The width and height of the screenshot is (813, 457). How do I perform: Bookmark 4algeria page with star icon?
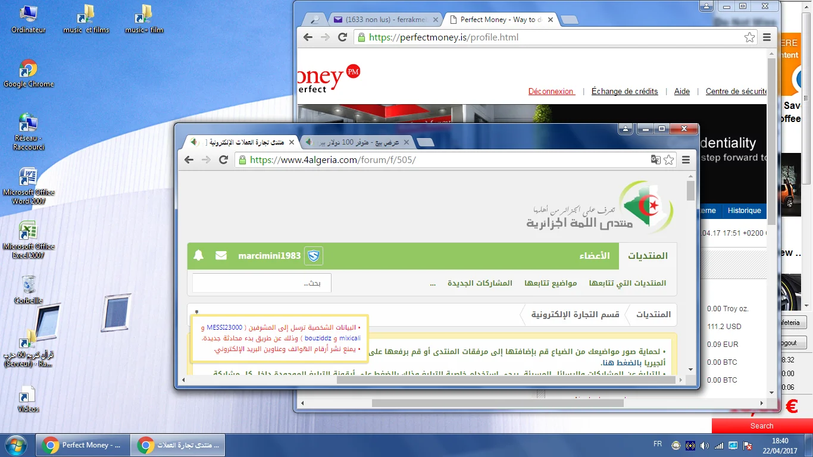[x=669, y=160]
